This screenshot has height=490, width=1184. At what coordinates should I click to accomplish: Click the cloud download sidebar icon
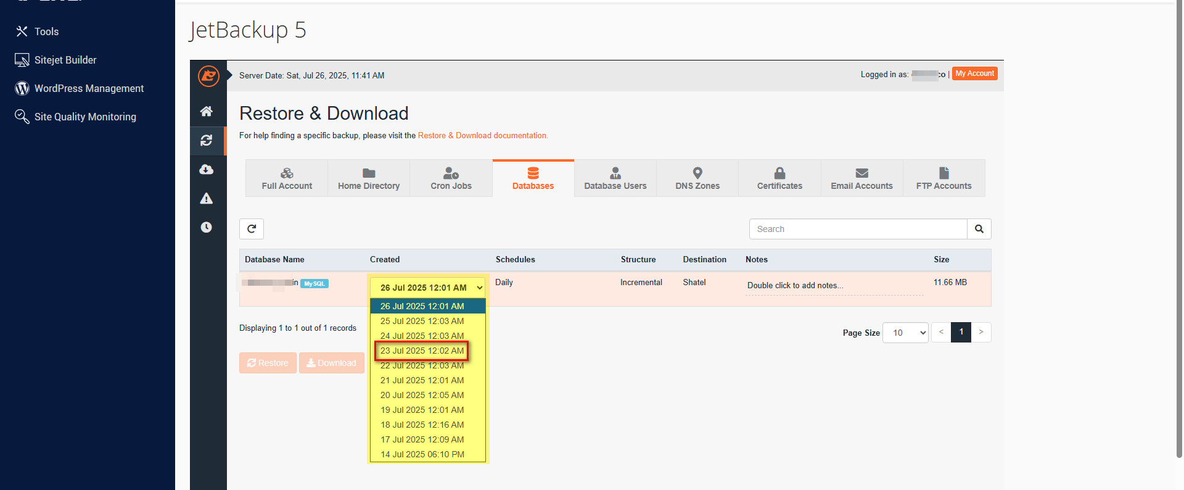click(x=207, y=170)
